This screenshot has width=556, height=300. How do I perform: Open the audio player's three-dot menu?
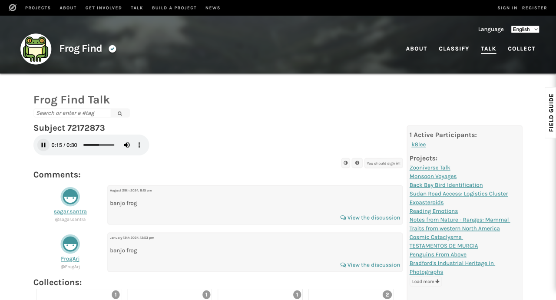(139, 145)
